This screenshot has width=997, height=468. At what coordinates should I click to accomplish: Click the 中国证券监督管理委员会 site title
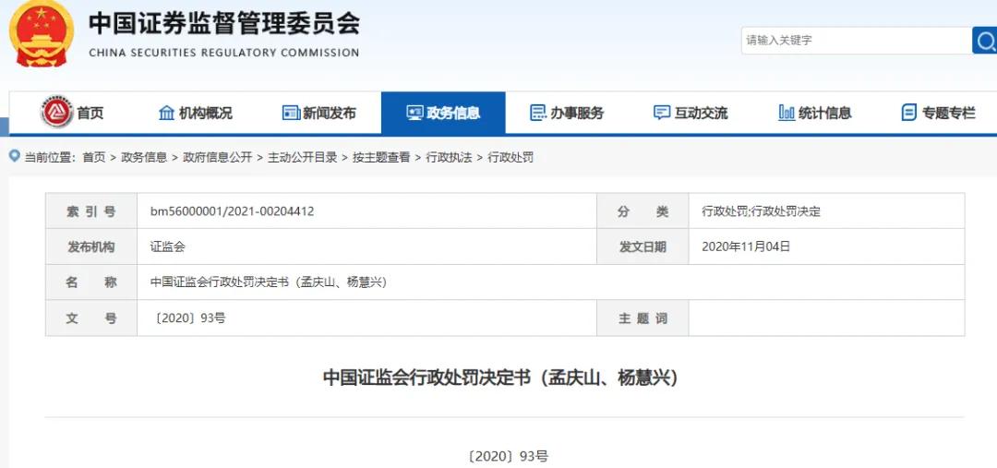coord(223,23)
